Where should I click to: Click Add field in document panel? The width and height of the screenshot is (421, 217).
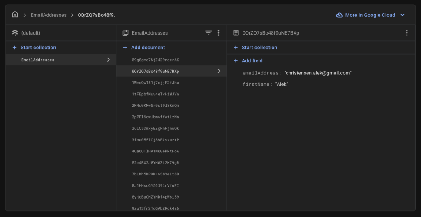coord(252,61)
